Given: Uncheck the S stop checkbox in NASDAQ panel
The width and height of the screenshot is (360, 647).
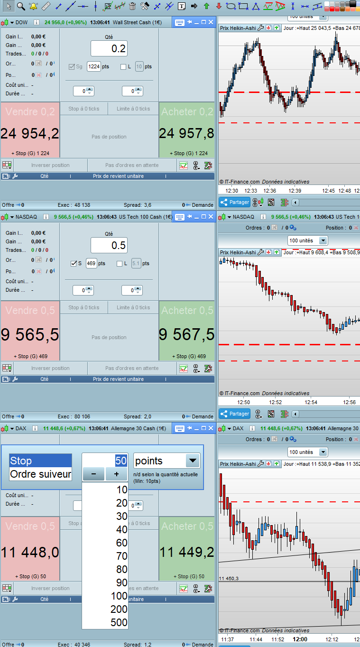Looking at the screenshot, I should point(74,263).
